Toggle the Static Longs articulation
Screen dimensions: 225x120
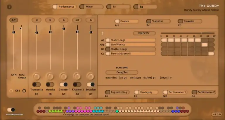pos(130,40)
